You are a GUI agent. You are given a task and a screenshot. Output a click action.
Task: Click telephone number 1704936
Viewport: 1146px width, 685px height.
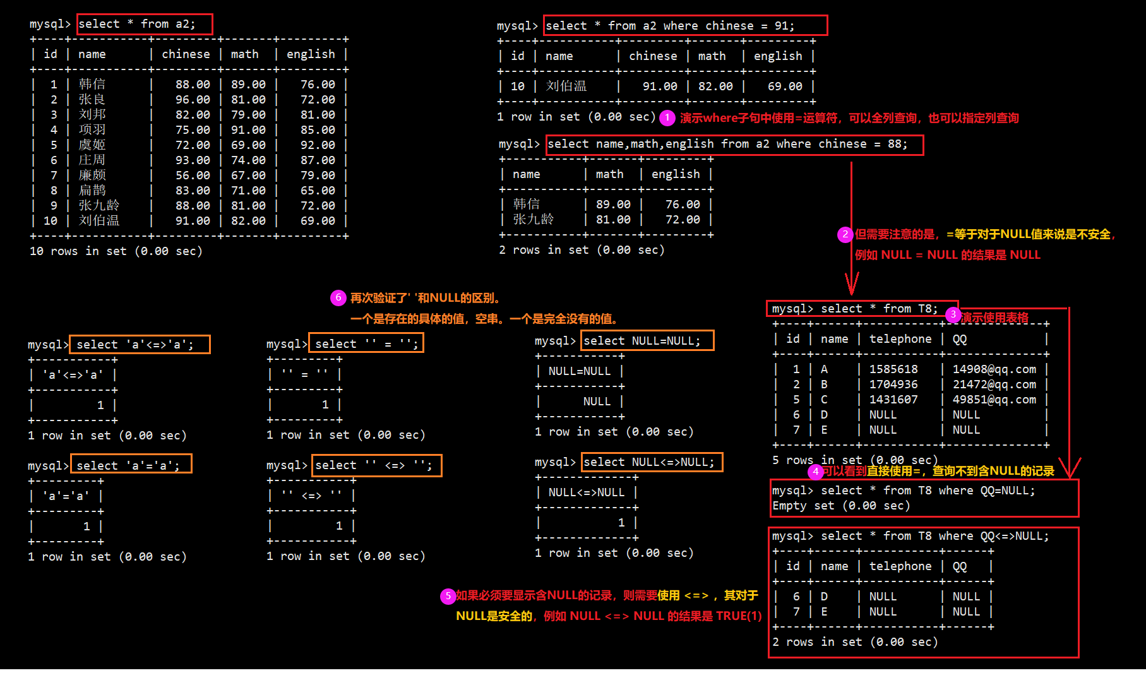[893, 384]
